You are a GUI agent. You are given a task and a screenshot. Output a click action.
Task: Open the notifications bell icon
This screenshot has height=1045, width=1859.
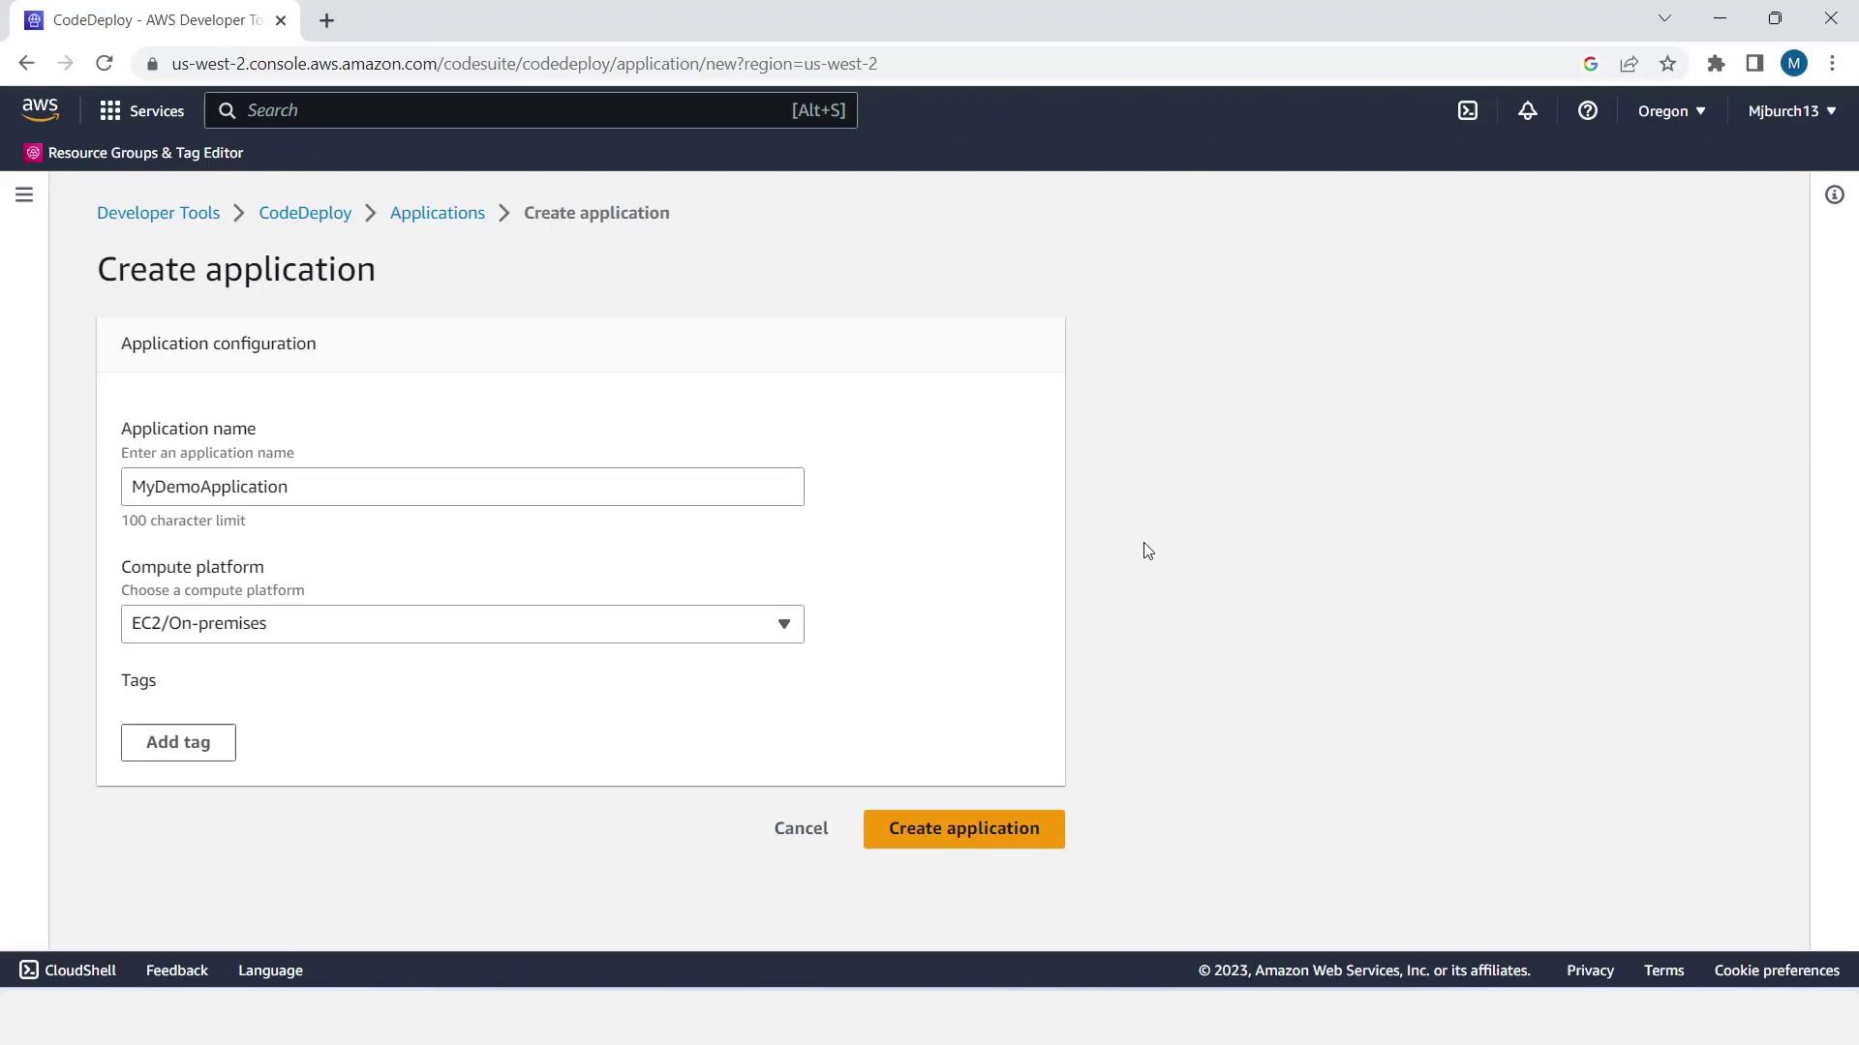1527,110
